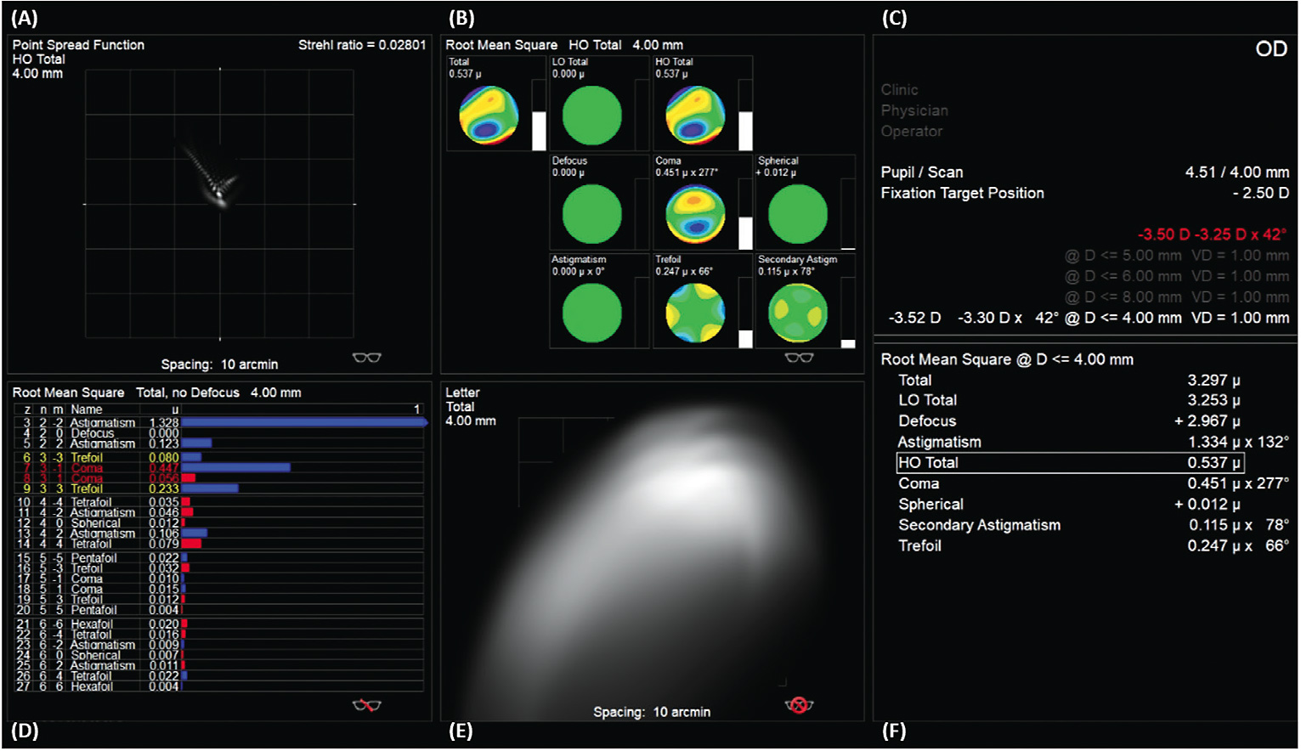The width and height of the screenshot is (1301, 751).
Task: Select the Total wavefront map
Action: click(x=491, y=115)
